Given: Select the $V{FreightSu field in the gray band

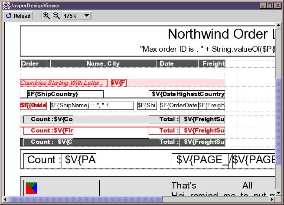Looking at the screenshot, I should 202,119.
